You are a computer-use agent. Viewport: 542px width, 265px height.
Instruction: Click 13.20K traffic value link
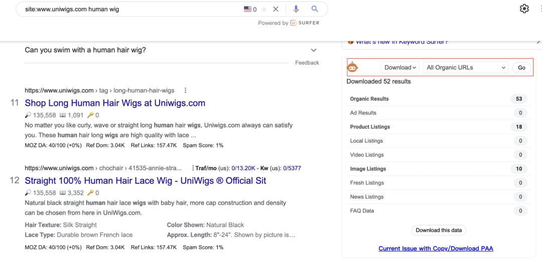coord(246,168)
